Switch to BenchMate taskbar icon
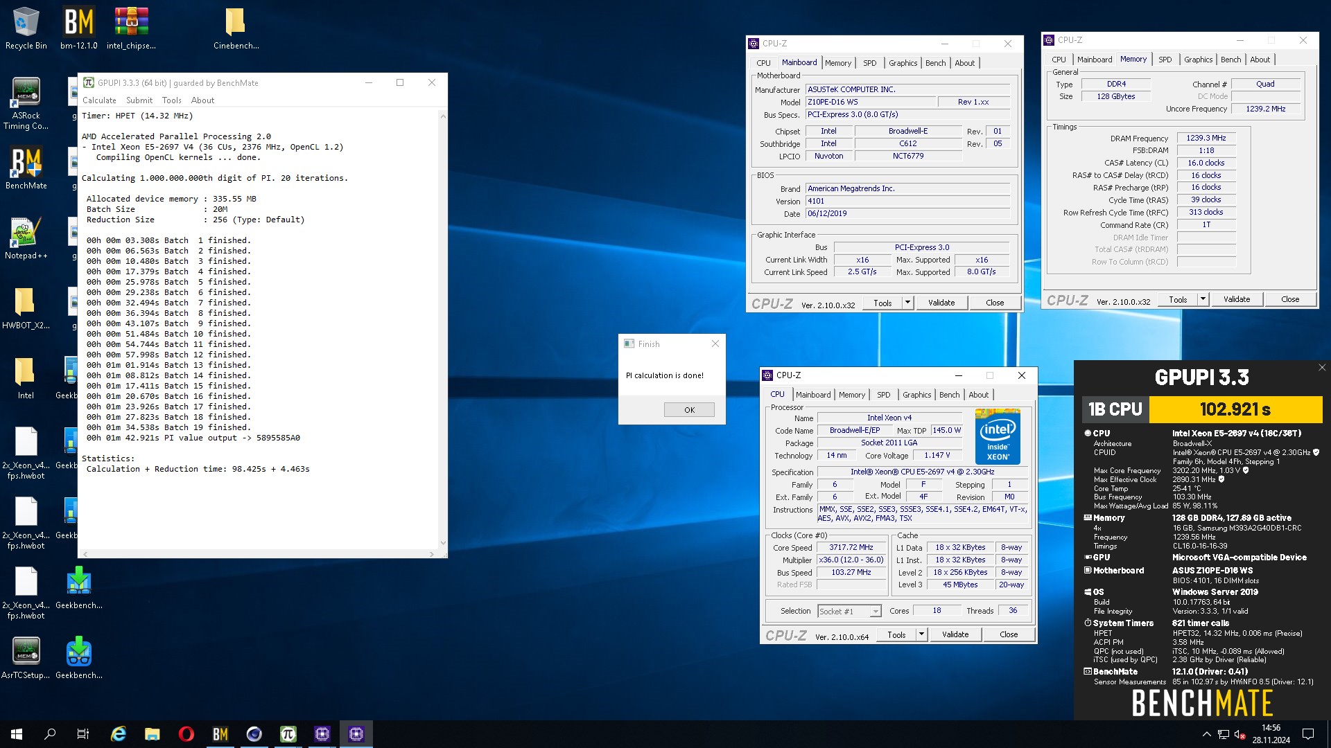1331x748 pixels. (x=220, y=734)
